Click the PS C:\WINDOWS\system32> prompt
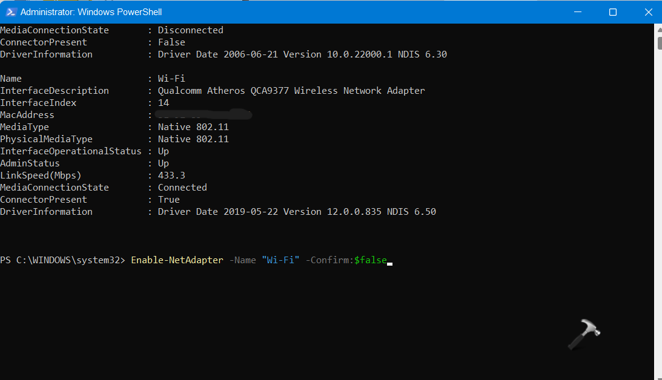 click(62, 260)
